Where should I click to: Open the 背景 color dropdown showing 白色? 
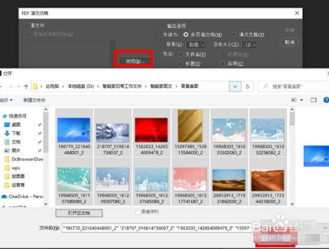pos(197,45)
